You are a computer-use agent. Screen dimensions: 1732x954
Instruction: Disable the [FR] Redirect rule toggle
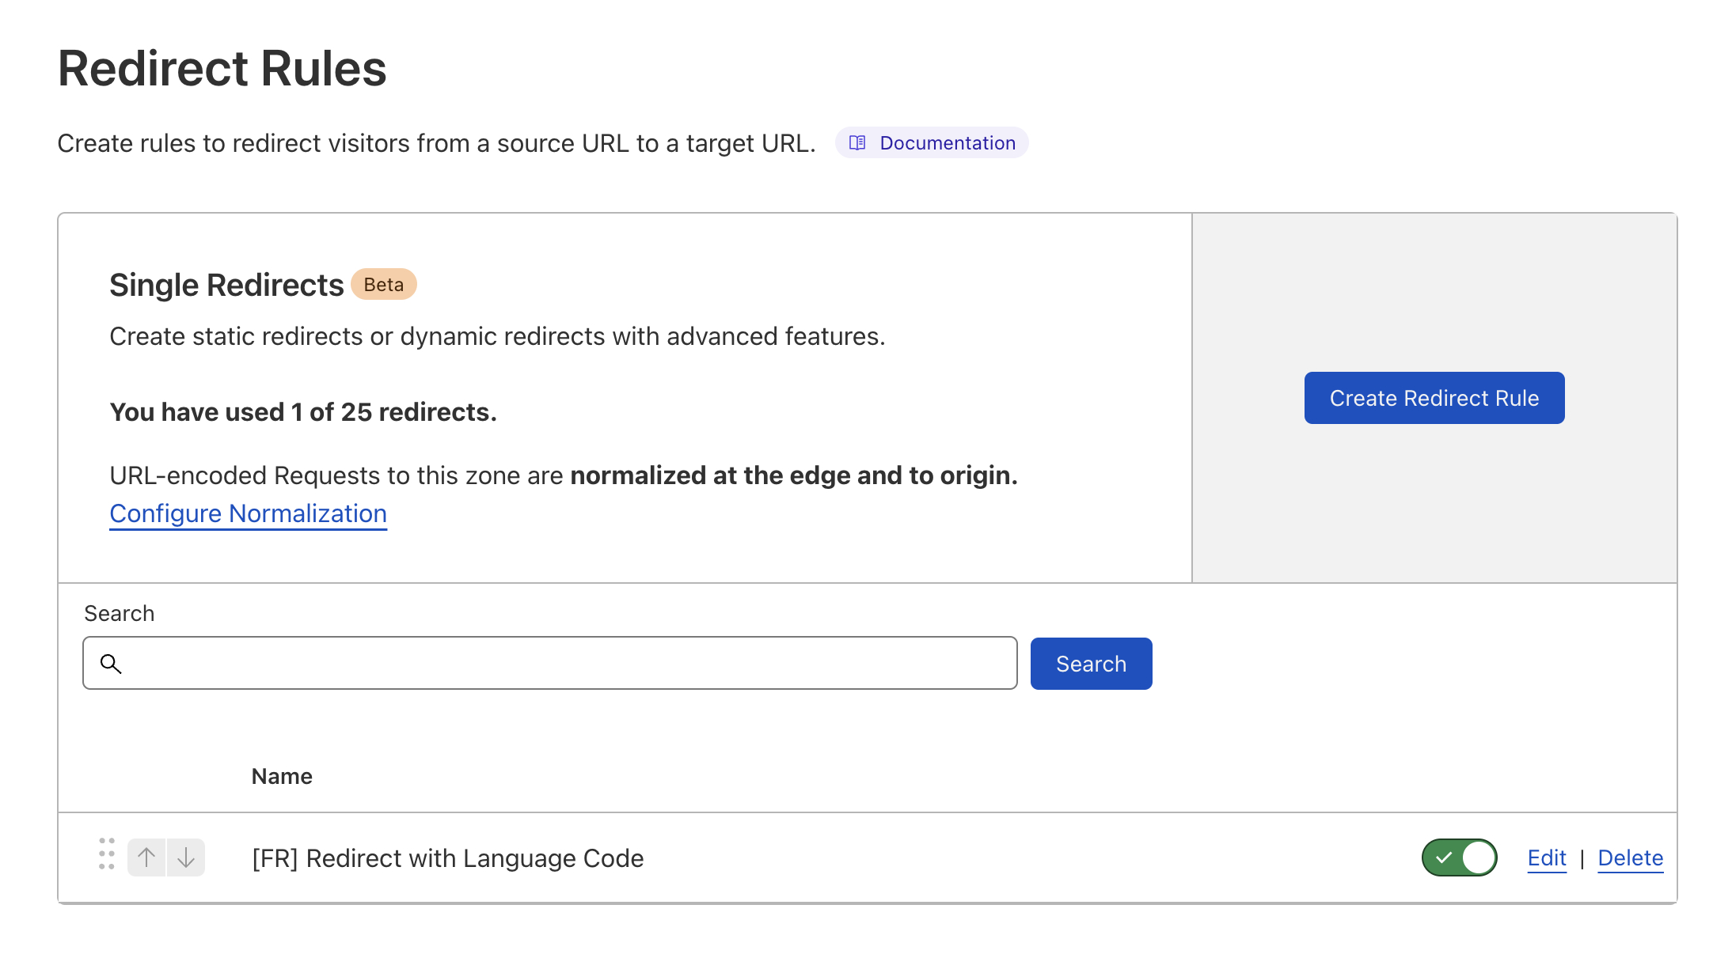pyautogui.click(x=1459, y=857)
